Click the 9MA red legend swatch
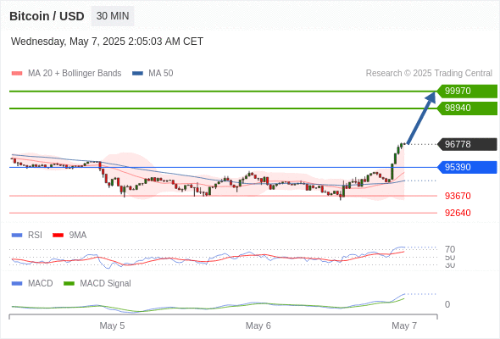Screen dimensions: 500x339 [x=58, y=236]
